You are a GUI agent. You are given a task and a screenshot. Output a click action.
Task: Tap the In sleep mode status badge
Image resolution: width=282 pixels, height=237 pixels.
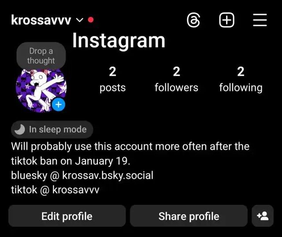[52, 129]
